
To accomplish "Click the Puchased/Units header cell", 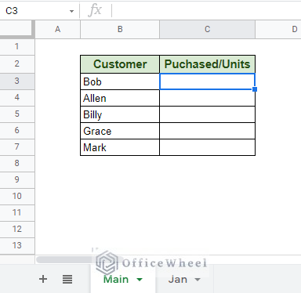I will [x=207, y=64].
